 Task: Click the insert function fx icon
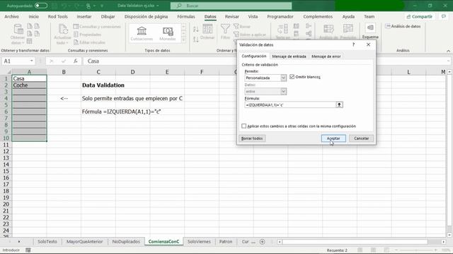pyautogui.click(x=76, y=61)
